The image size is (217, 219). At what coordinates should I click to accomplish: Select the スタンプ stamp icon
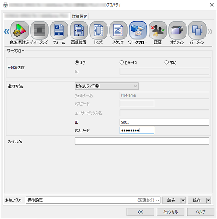coord(118,30)
